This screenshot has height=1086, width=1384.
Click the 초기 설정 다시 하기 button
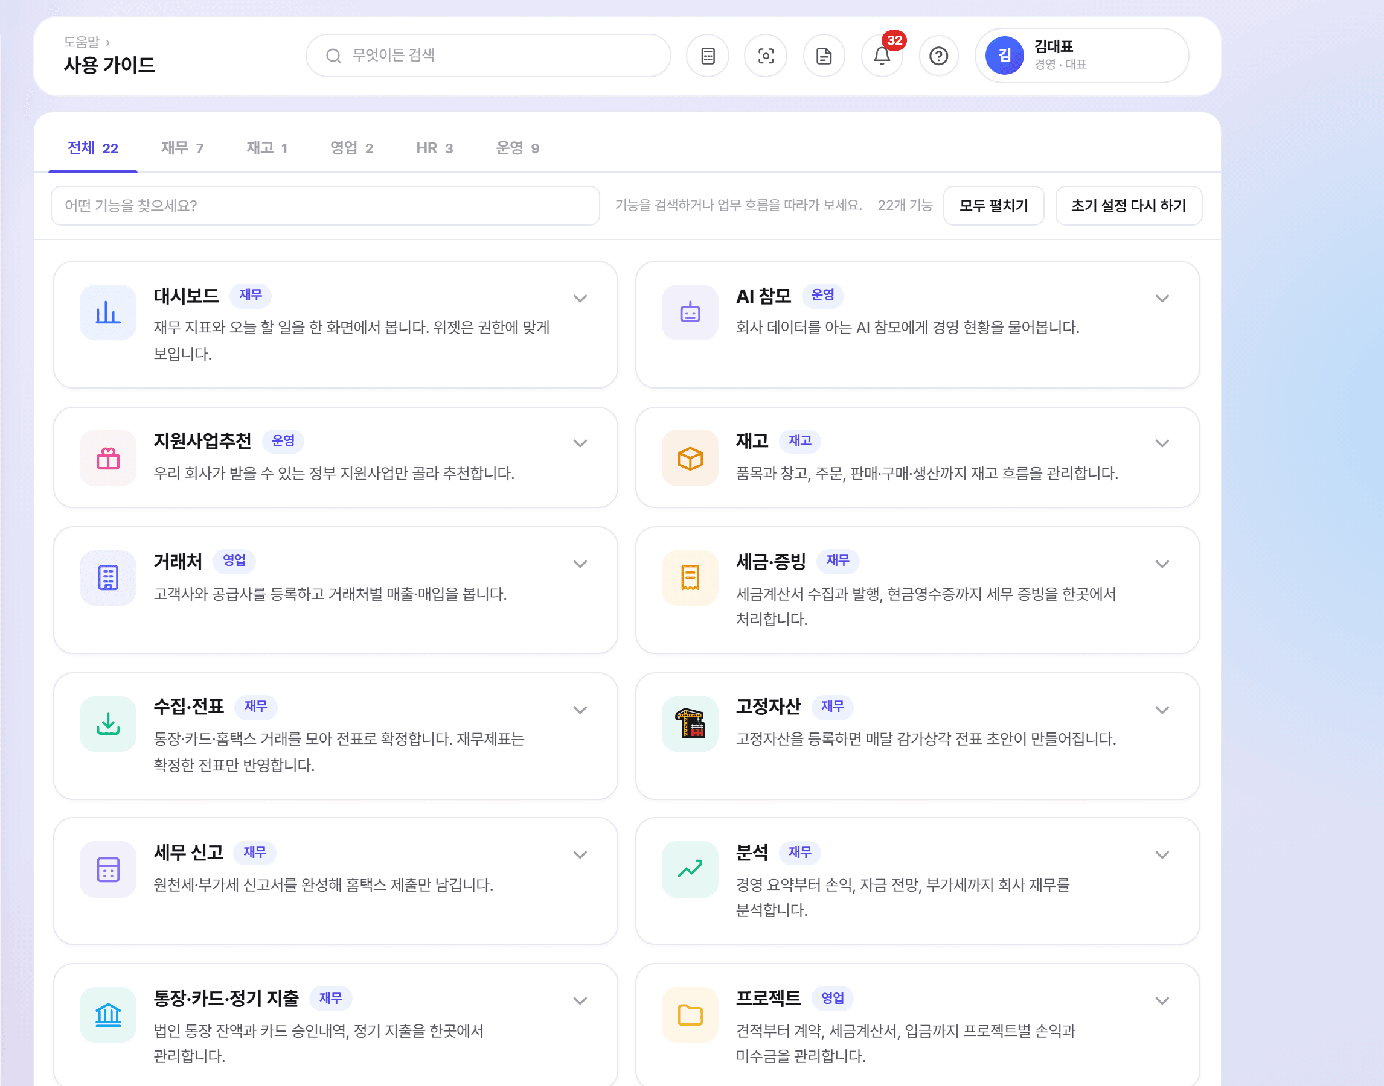1128,205
